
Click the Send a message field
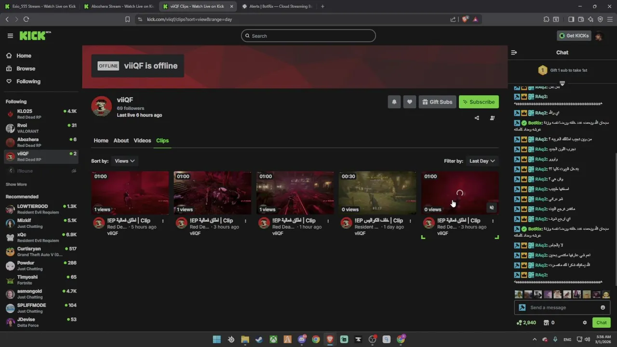click(562, 307)
